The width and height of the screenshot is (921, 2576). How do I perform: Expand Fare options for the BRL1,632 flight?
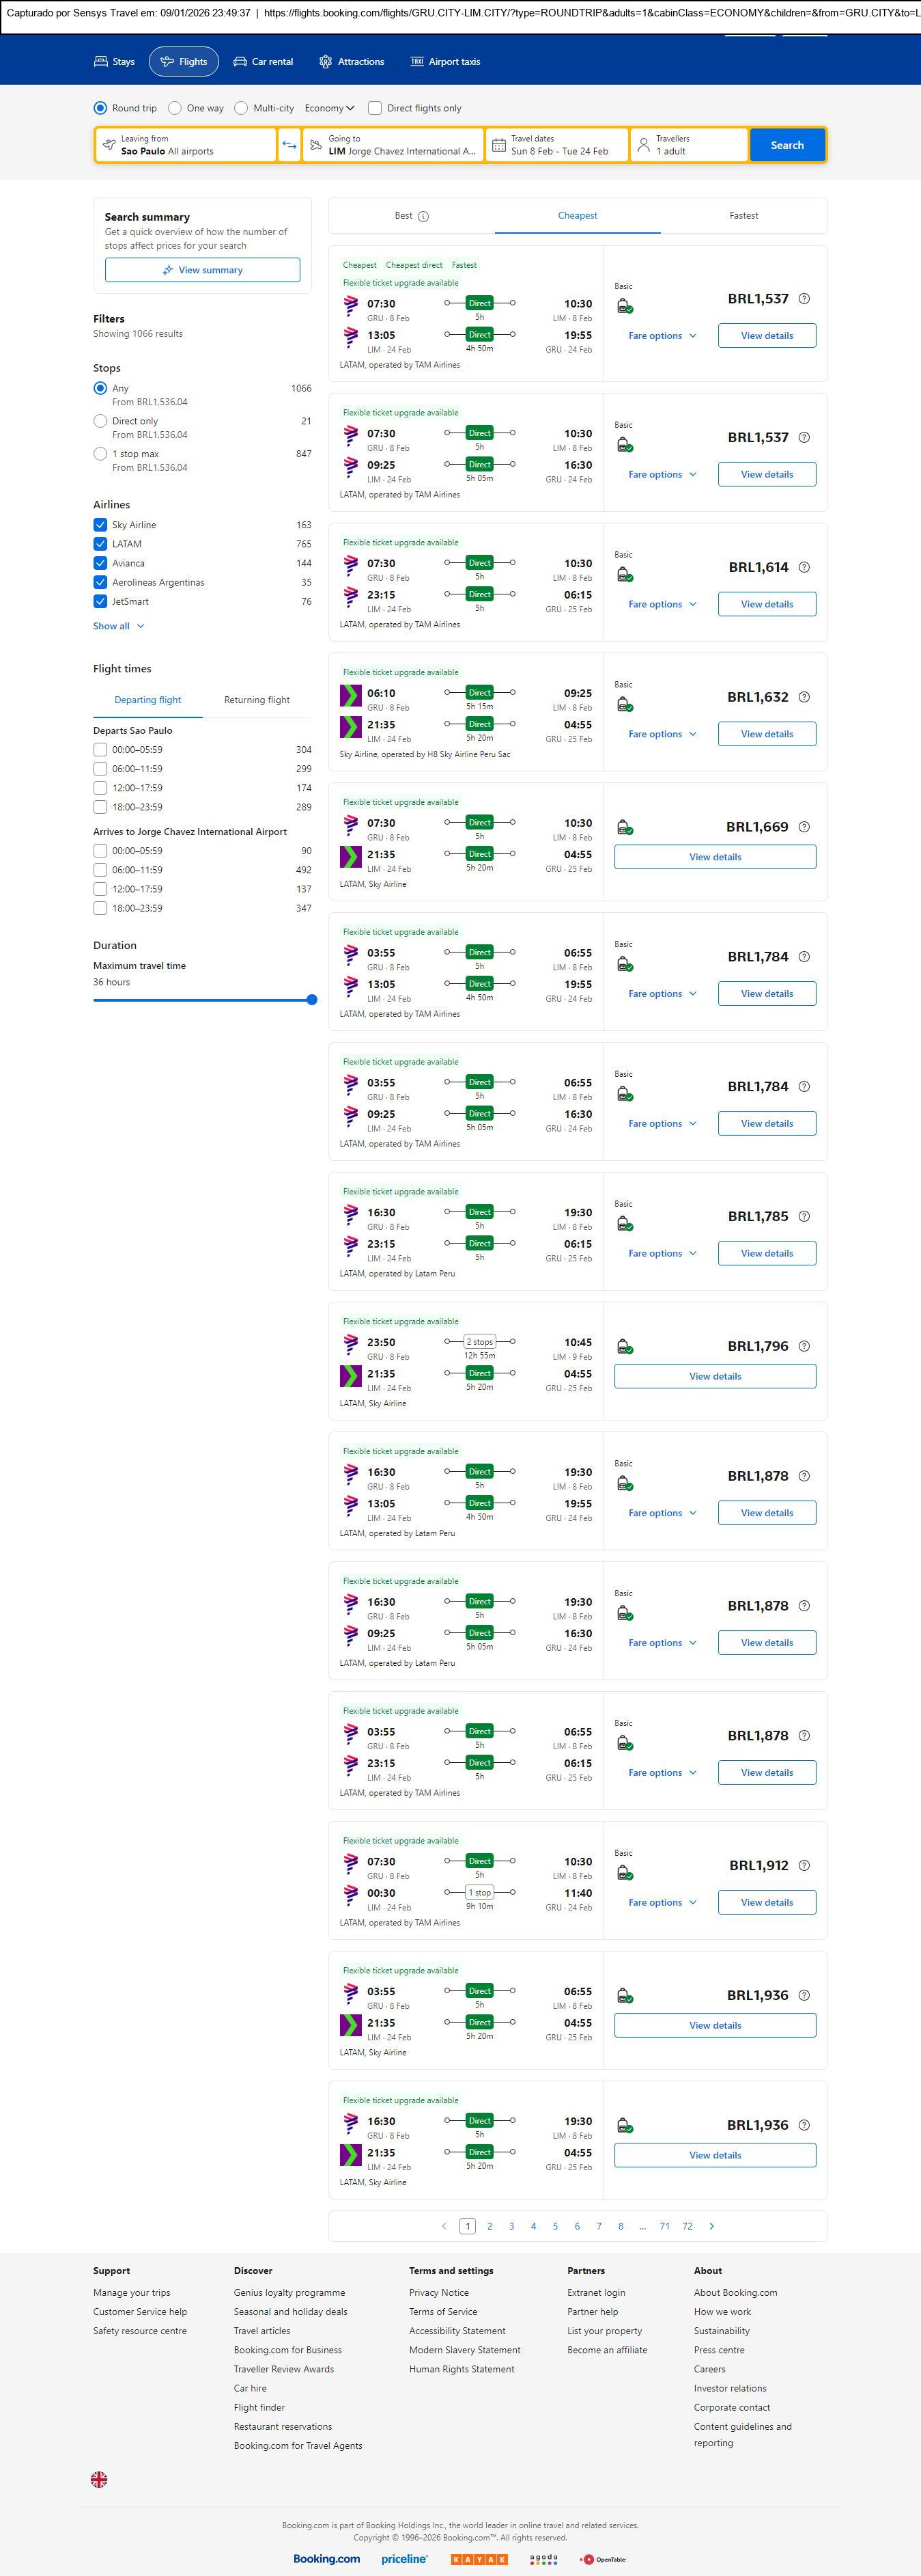[x=662, y=734]
